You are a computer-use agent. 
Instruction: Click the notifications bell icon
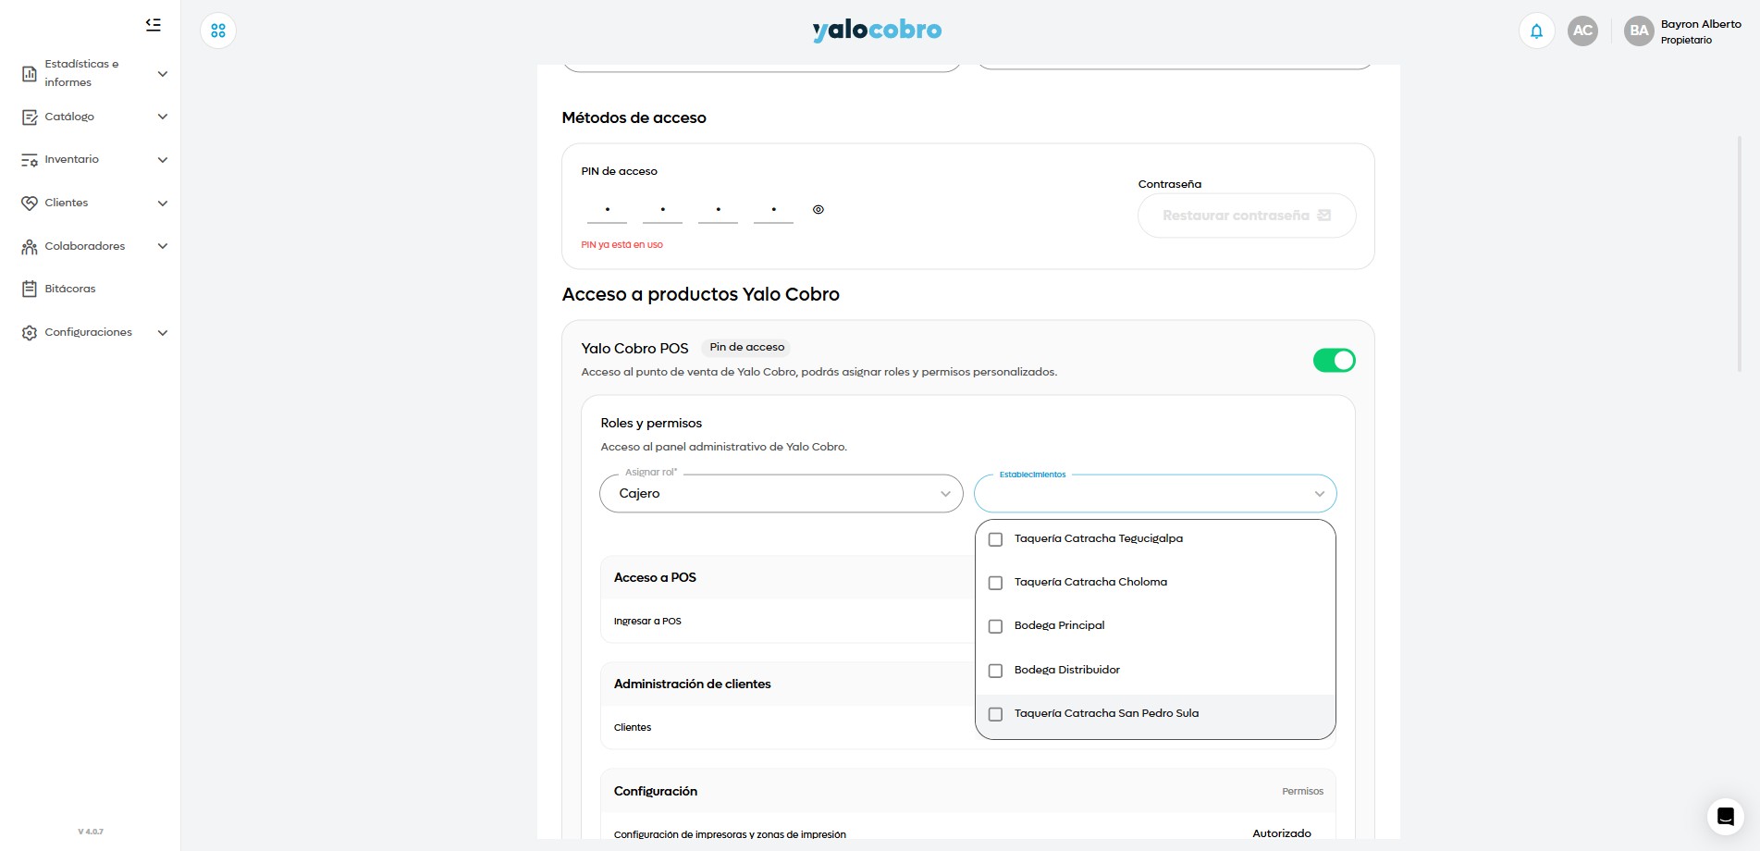coord(1536,31)
